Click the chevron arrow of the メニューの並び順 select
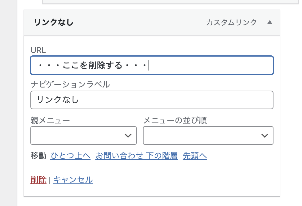 point(264,136)
